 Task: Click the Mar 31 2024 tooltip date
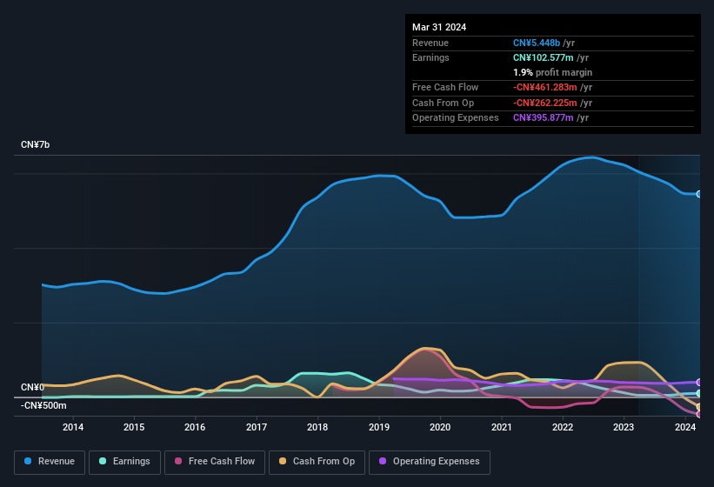point(439,27)
